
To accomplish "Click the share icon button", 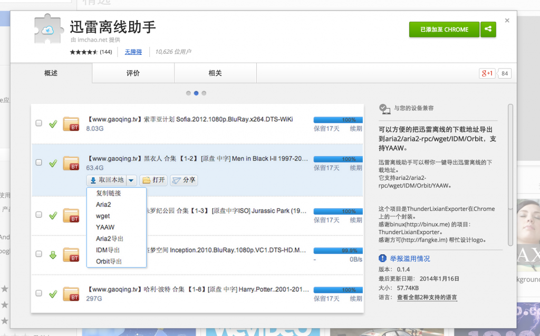I will (x=488, y=30).
